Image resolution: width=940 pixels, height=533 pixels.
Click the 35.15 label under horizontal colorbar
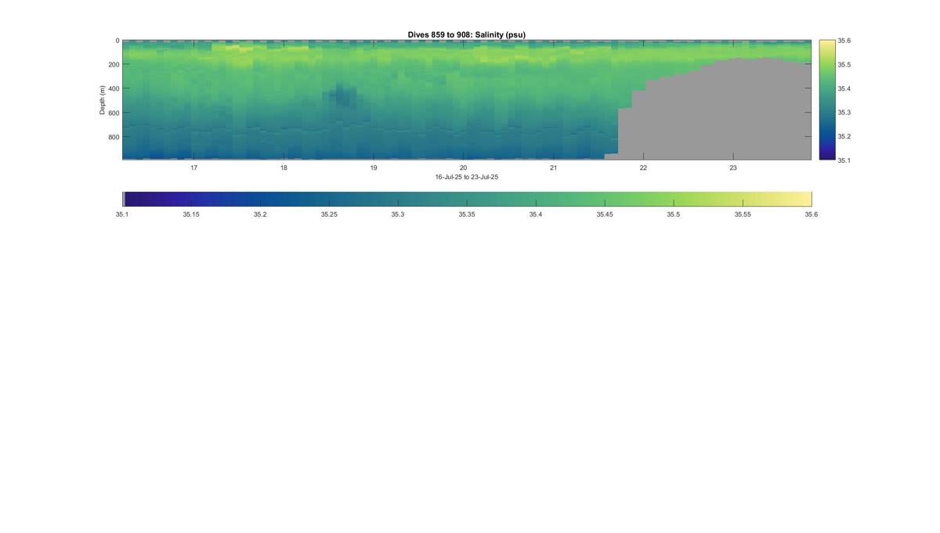(191, 214)
